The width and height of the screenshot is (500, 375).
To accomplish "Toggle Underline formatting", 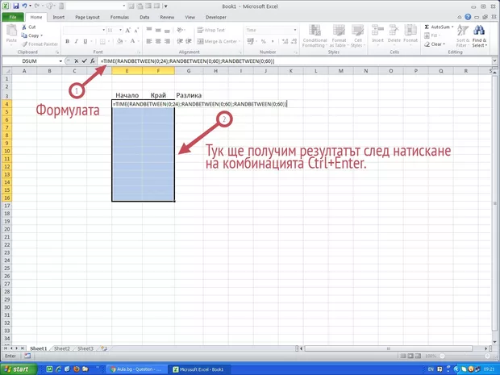I will 85,41.
